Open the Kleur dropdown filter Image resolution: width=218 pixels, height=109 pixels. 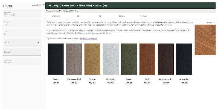(22, 43)
